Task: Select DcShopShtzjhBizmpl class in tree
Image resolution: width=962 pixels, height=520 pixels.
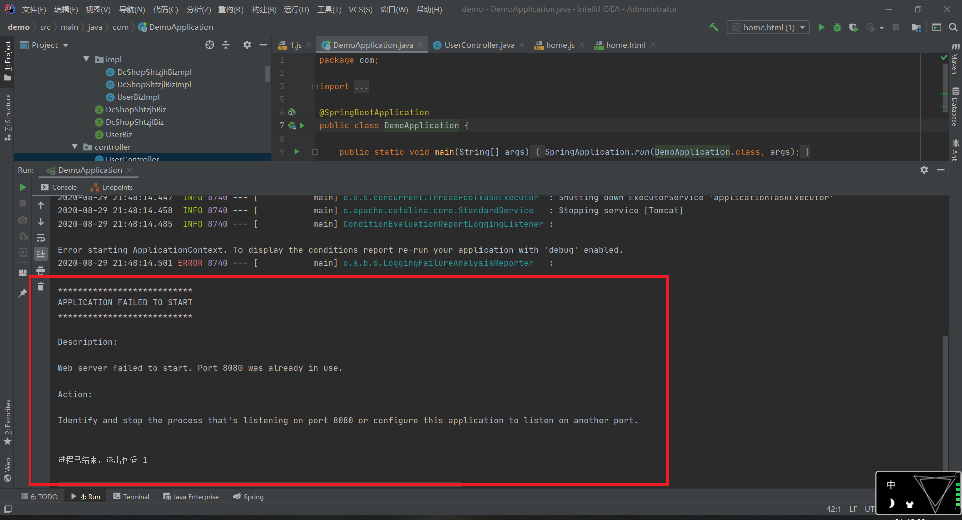Action: [154, 72]
